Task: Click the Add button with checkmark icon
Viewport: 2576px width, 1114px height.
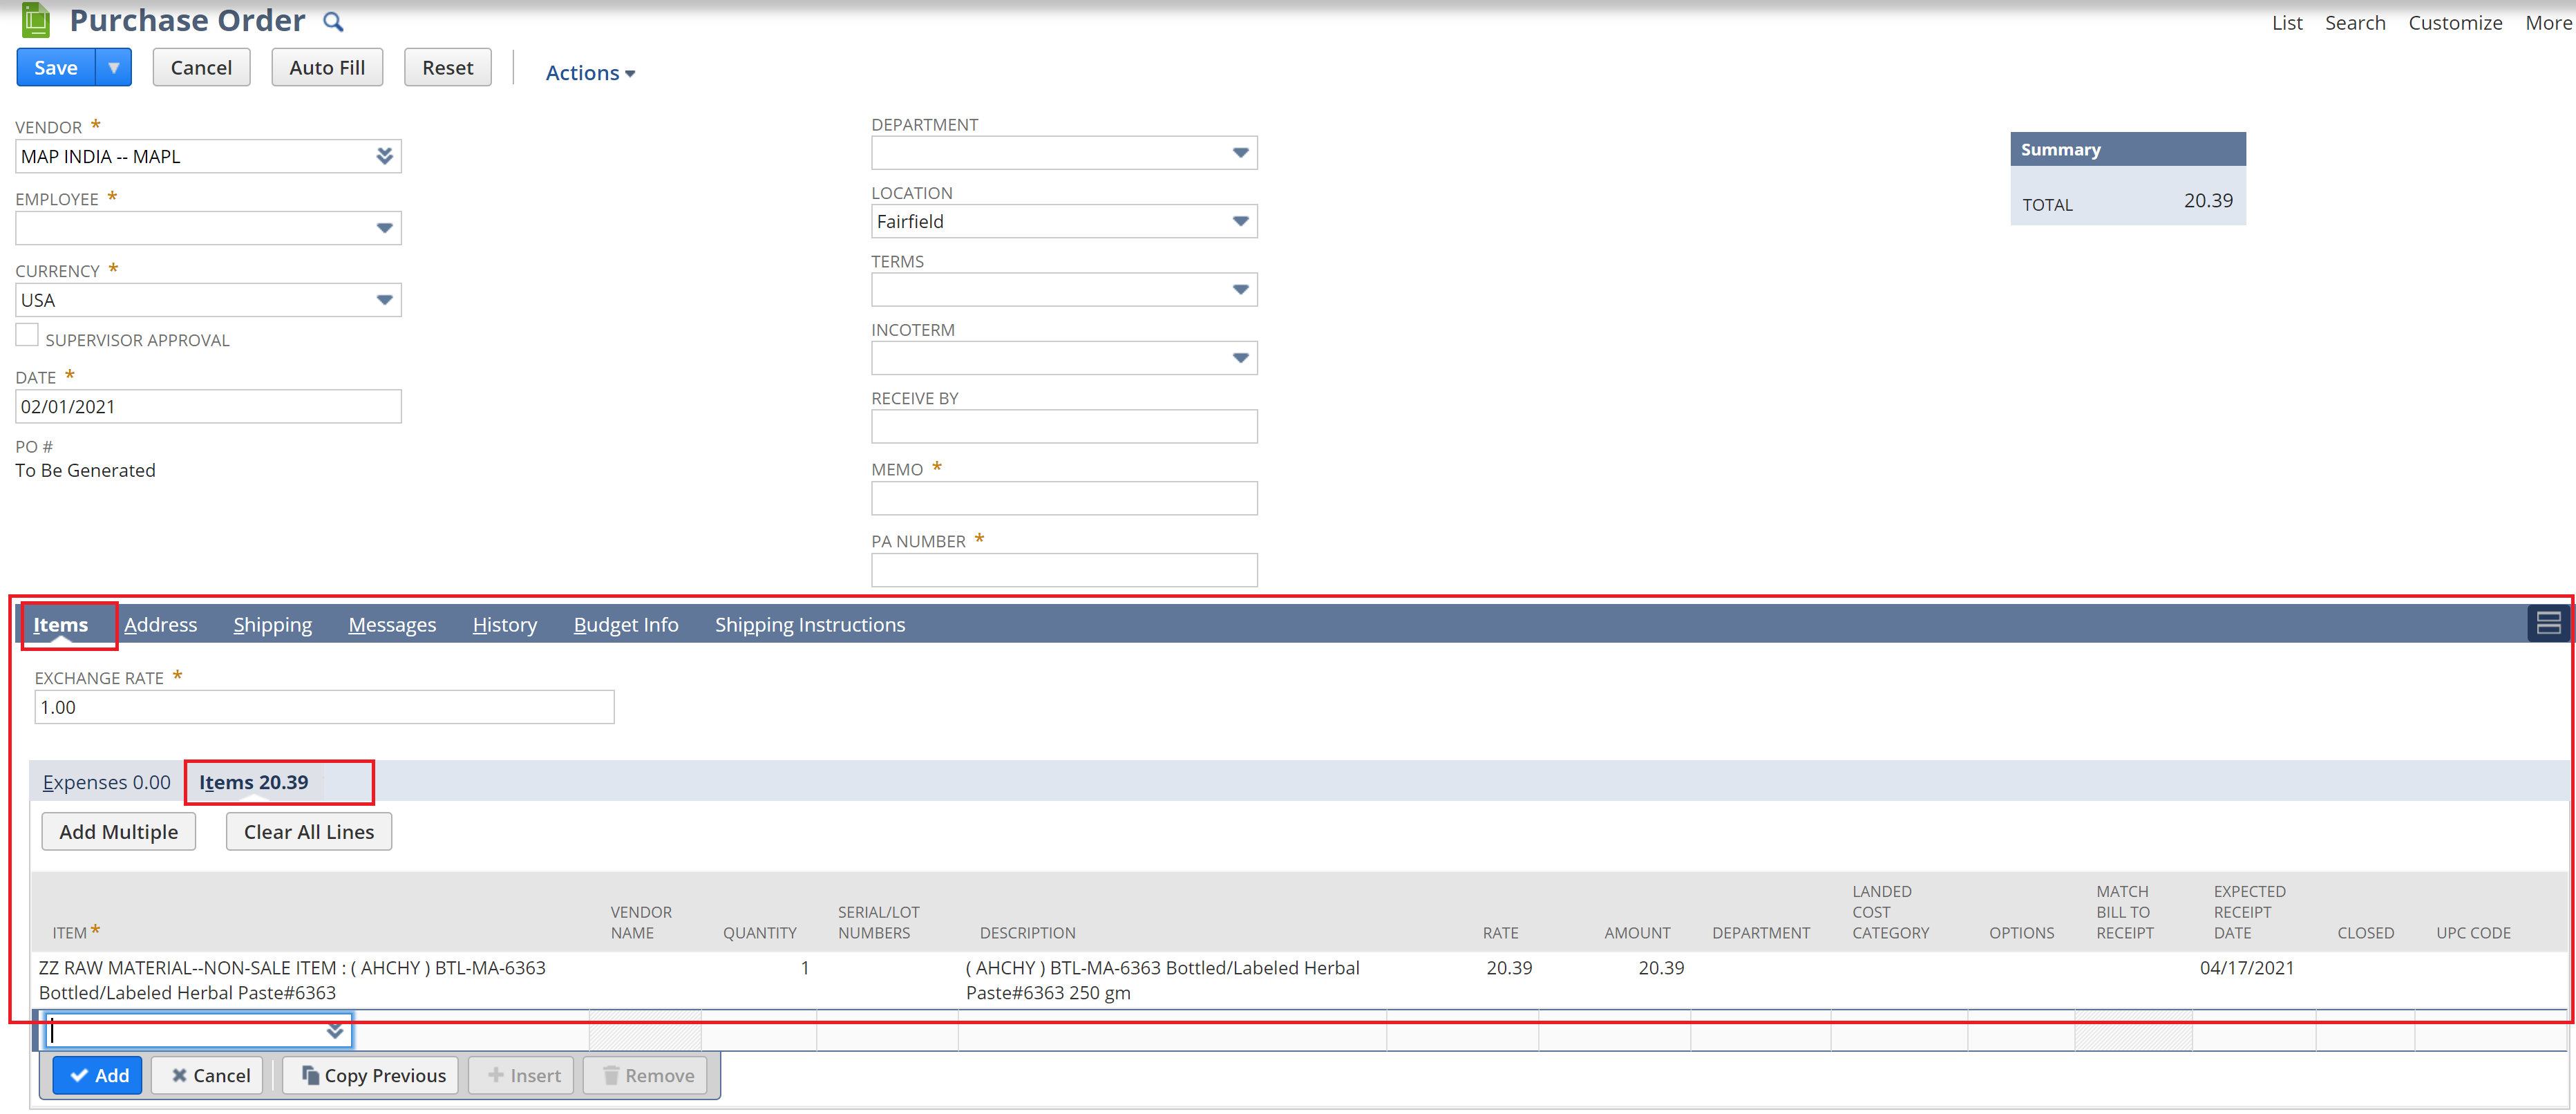Action: tap(97, 1075)
